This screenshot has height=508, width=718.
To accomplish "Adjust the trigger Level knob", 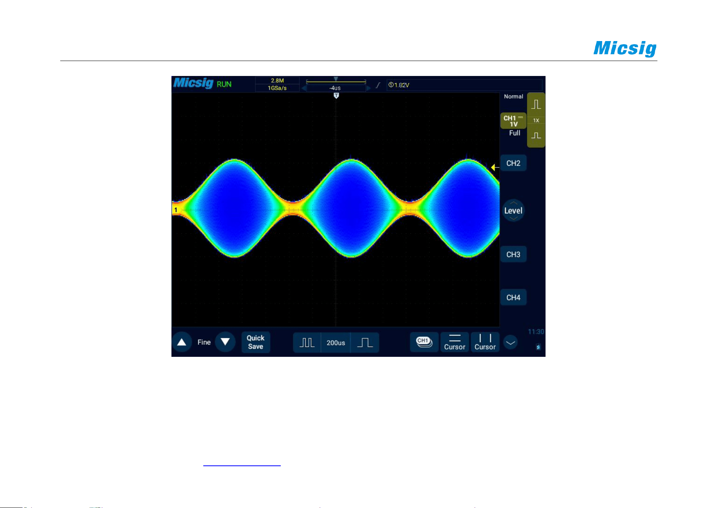I will [x=513, y=211].
